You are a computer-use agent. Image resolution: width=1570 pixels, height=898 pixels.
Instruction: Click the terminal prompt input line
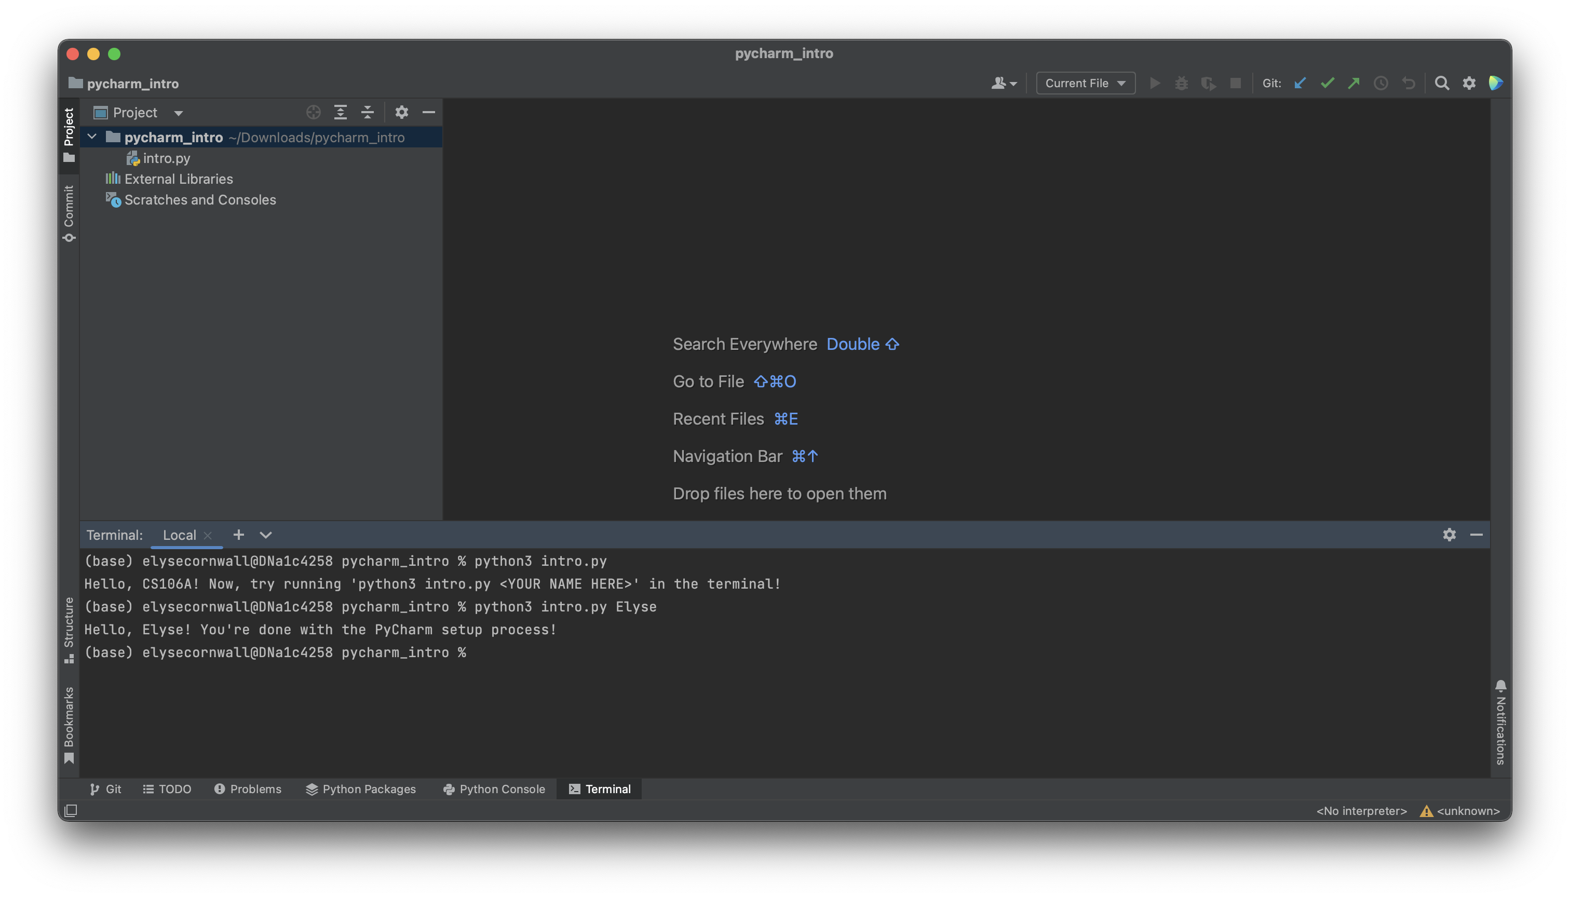click(x=275, y=652)
